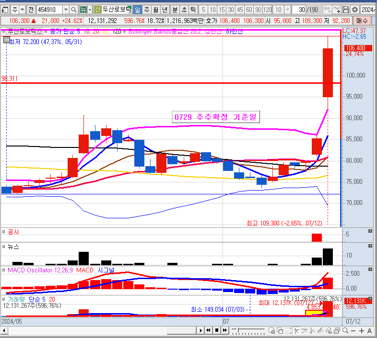
Task: Close the 공시 panel with X
Action: click(370, 231)
